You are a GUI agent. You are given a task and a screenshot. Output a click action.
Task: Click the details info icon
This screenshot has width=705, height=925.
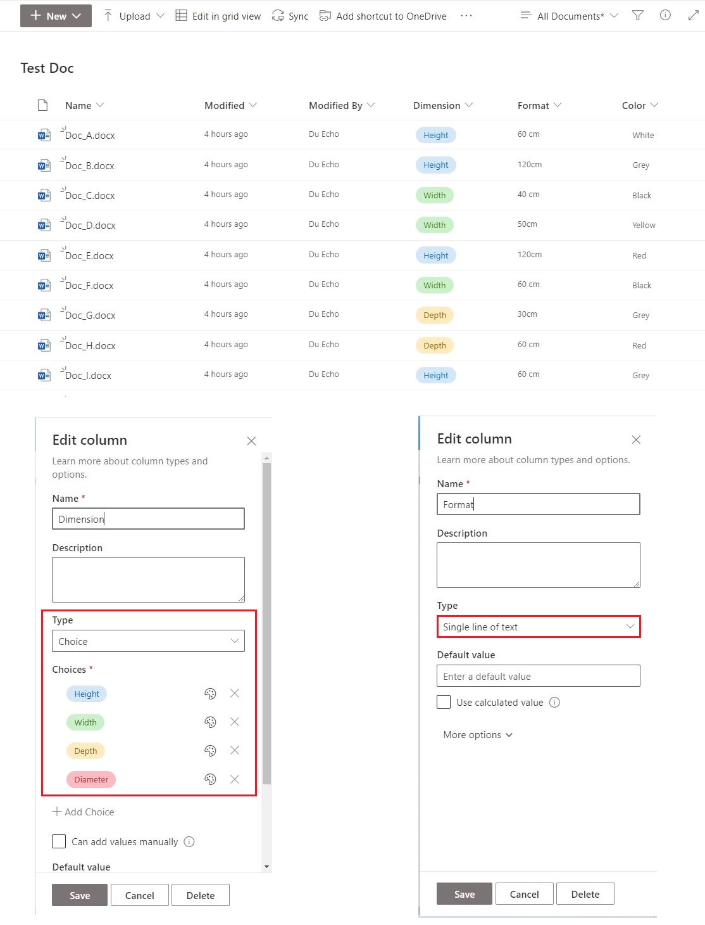(665, 16)
